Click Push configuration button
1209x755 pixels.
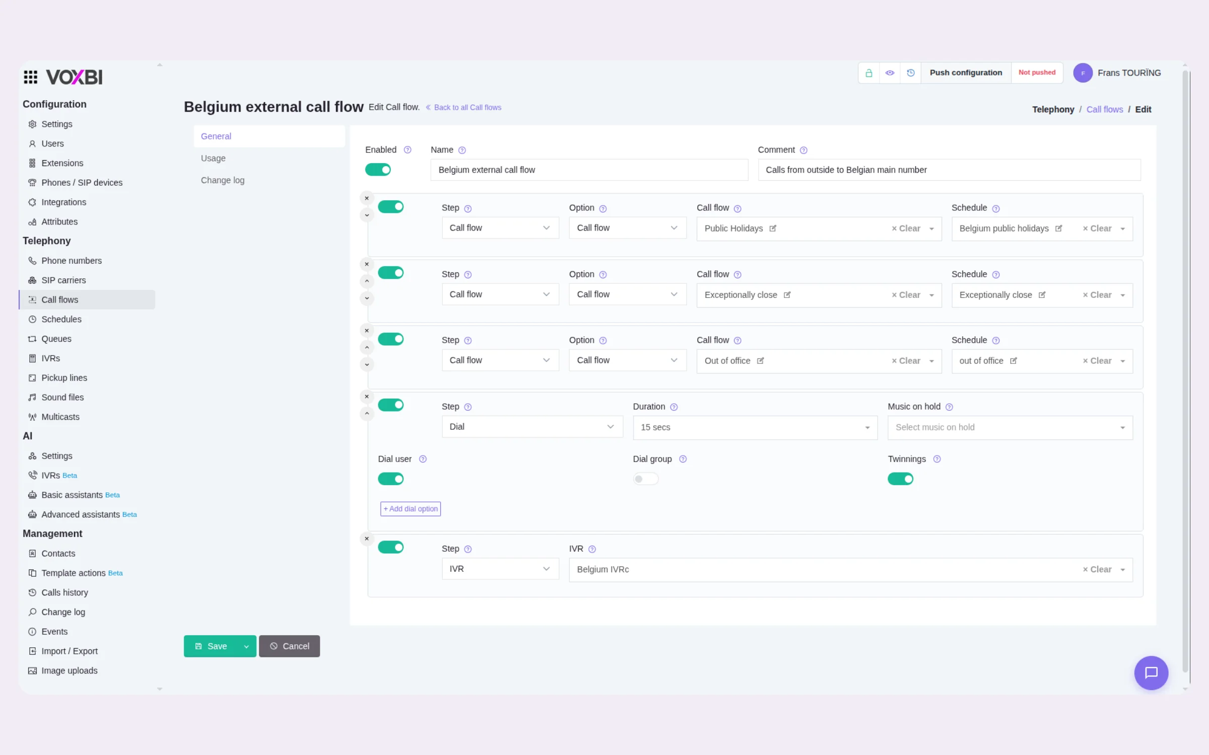click(966, 73)
